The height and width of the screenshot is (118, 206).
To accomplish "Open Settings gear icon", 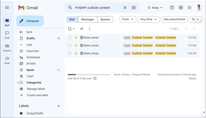I will point(181,8).
